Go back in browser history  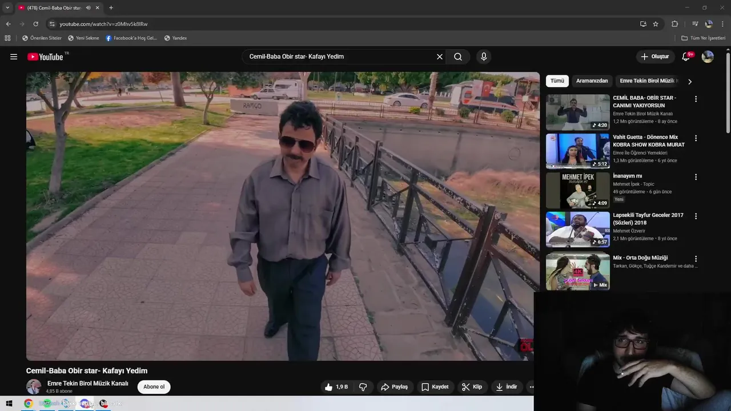(x=8, y=24)
